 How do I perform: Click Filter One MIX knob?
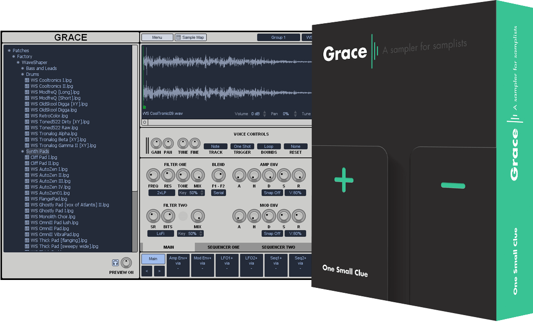point(197,176)
